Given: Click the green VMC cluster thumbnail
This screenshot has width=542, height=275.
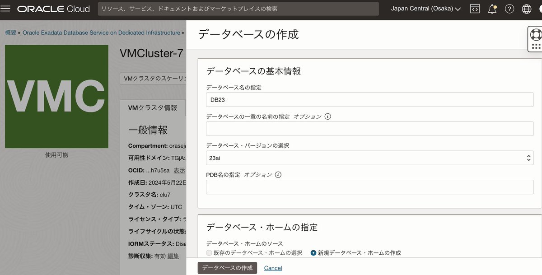Looking at the screenshot, I should 56,96.
